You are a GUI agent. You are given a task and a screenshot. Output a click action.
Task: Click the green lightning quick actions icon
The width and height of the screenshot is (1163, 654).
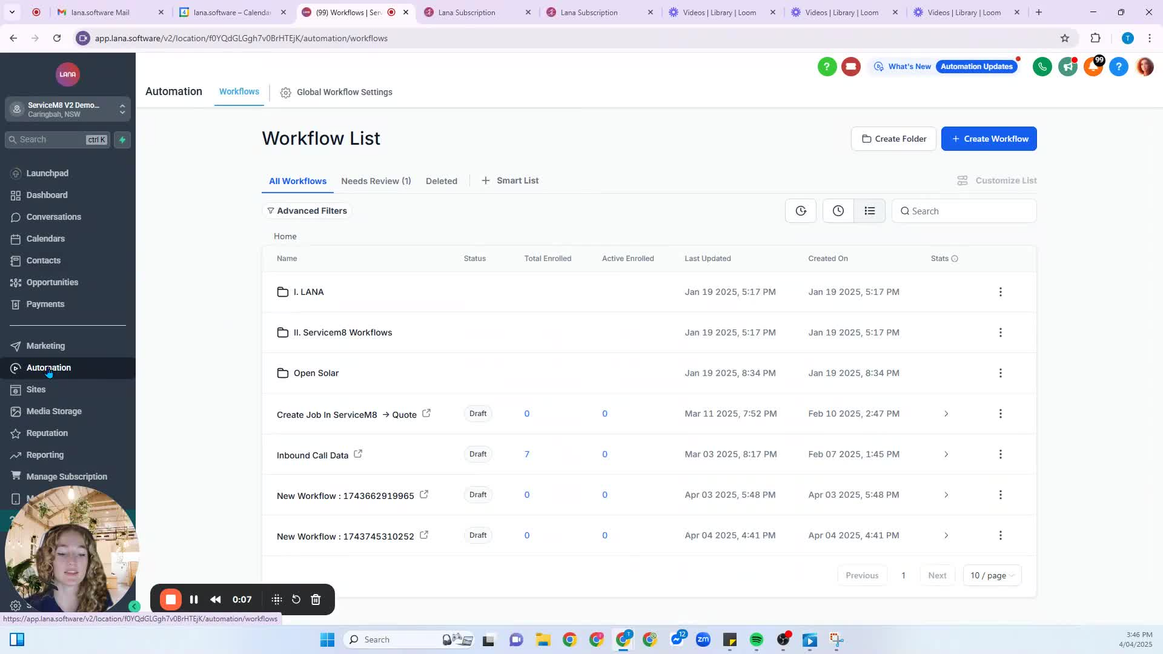click(x=122, y=140)
